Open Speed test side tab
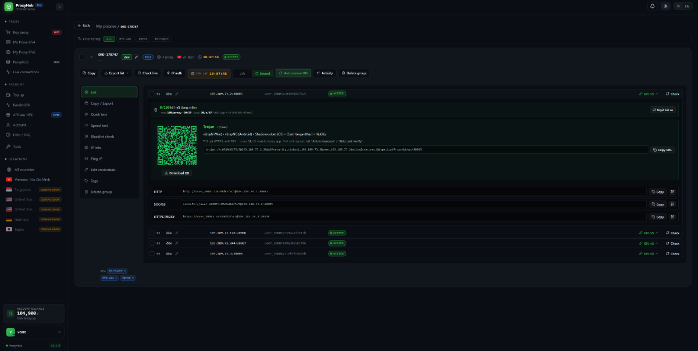This screenshot has width=698, height=351. tap(109, 126)
